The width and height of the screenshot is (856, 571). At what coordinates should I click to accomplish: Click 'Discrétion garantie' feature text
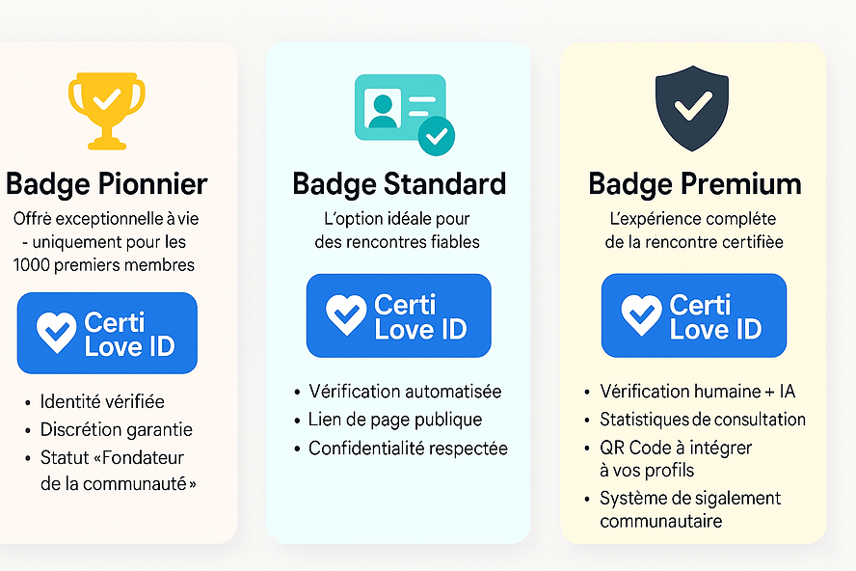[117, 429]
